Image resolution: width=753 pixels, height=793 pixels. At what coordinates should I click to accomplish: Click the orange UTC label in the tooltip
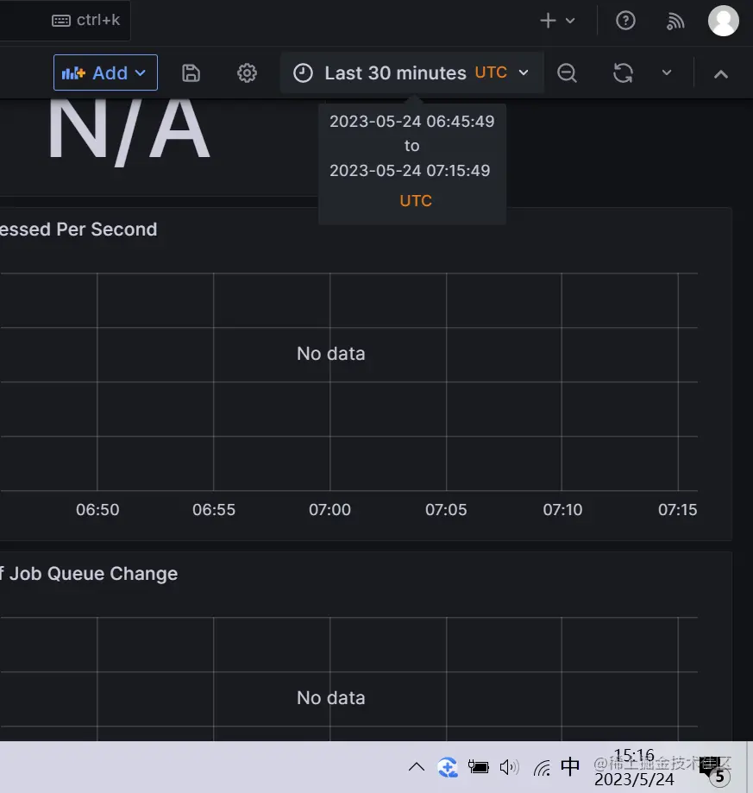click(416, 201)
